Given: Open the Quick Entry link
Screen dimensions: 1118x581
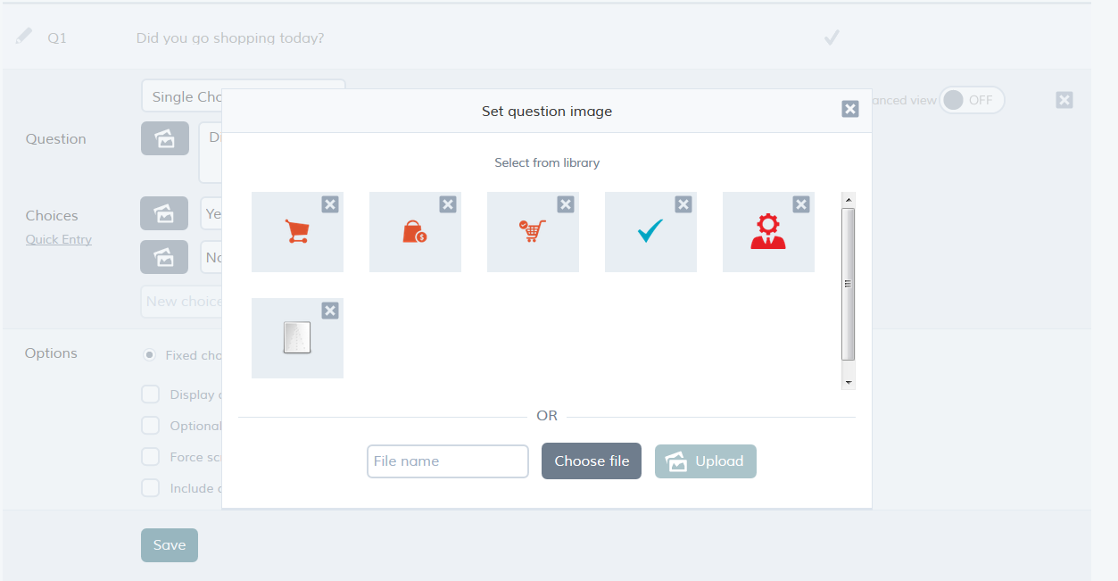Looking at the screenshot, I should (x=59, y=239).
